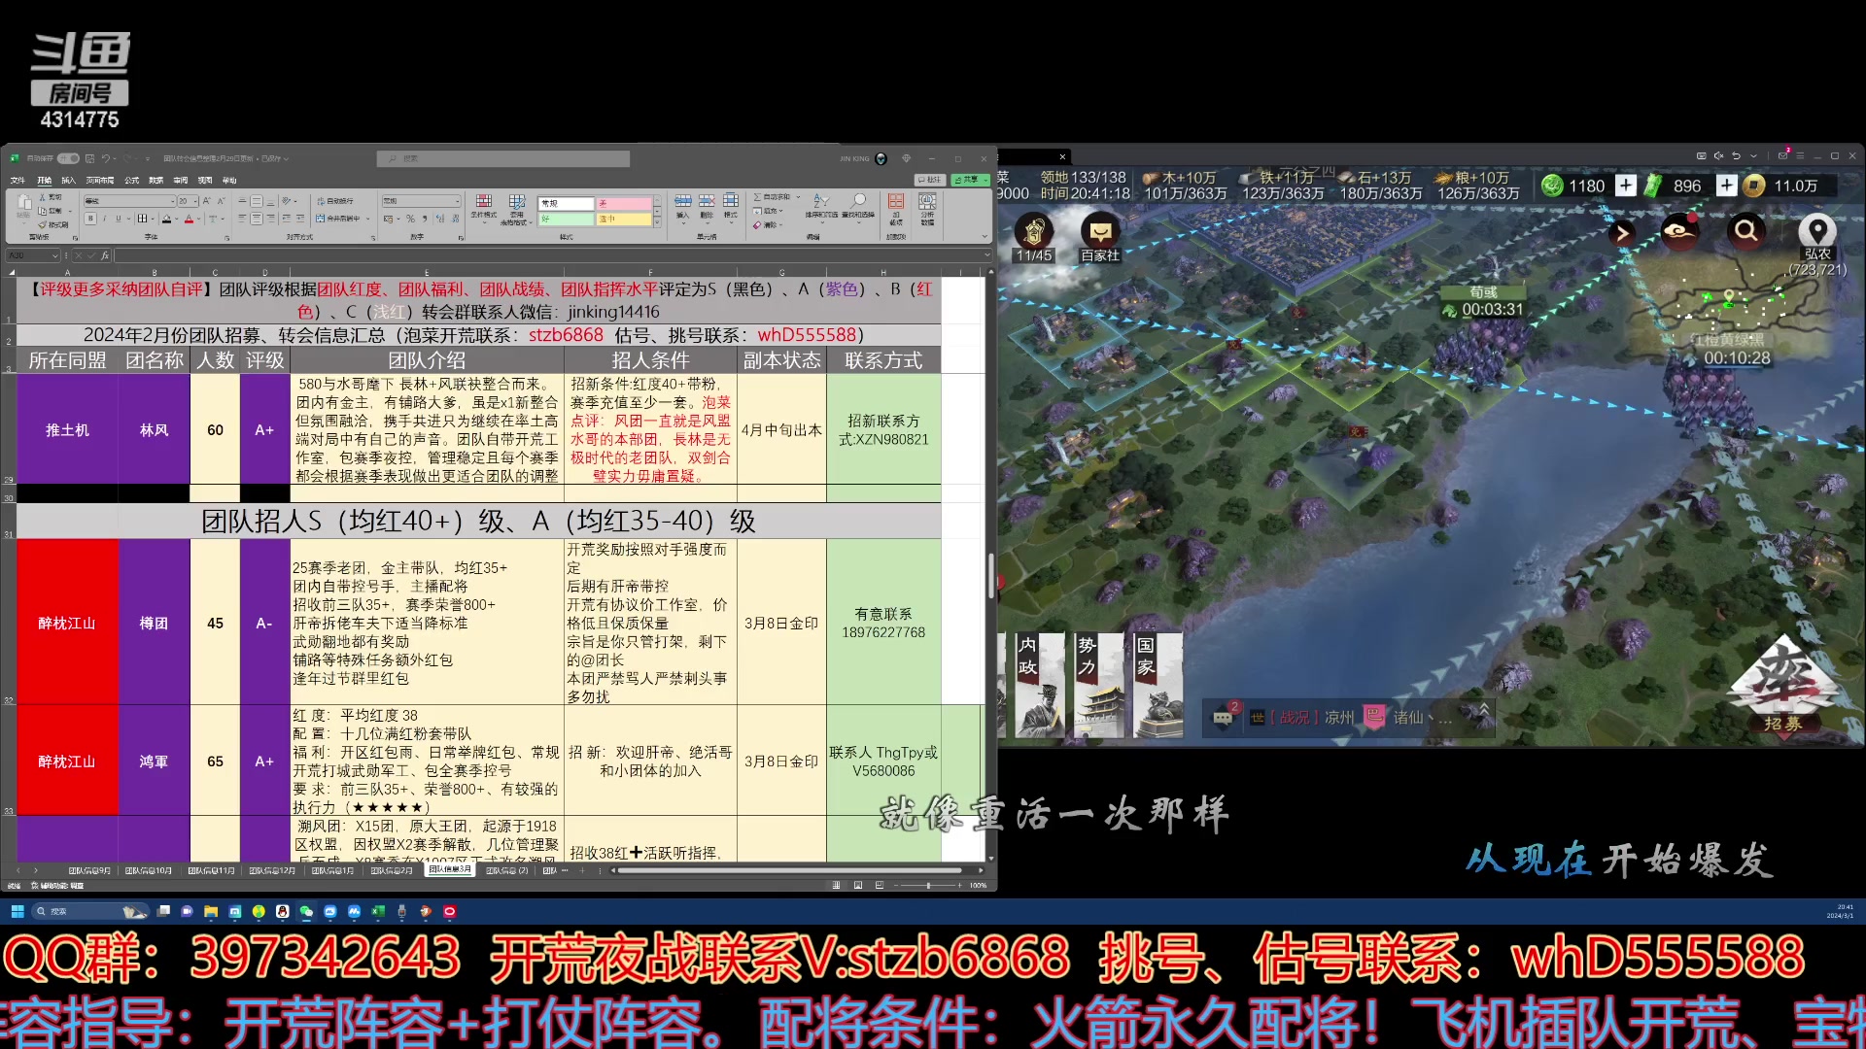The width and height of the screenshot is (1866, 1049).
Task: Toggle italic formatting
Action: (104, 219)
